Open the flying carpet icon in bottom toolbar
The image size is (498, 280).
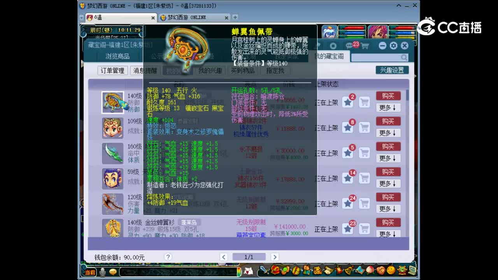[360, 270]
